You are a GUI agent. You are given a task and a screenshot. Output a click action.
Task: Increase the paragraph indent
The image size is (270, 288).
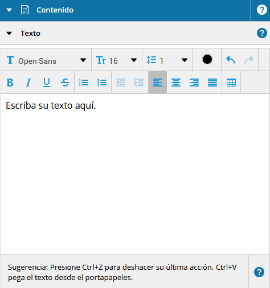139,83
